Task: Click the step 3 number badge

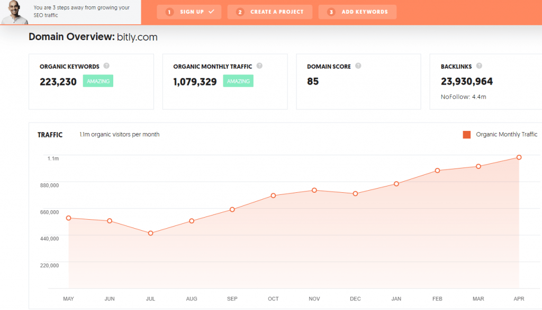Action: pyautogui.click(x=331, y=12)
